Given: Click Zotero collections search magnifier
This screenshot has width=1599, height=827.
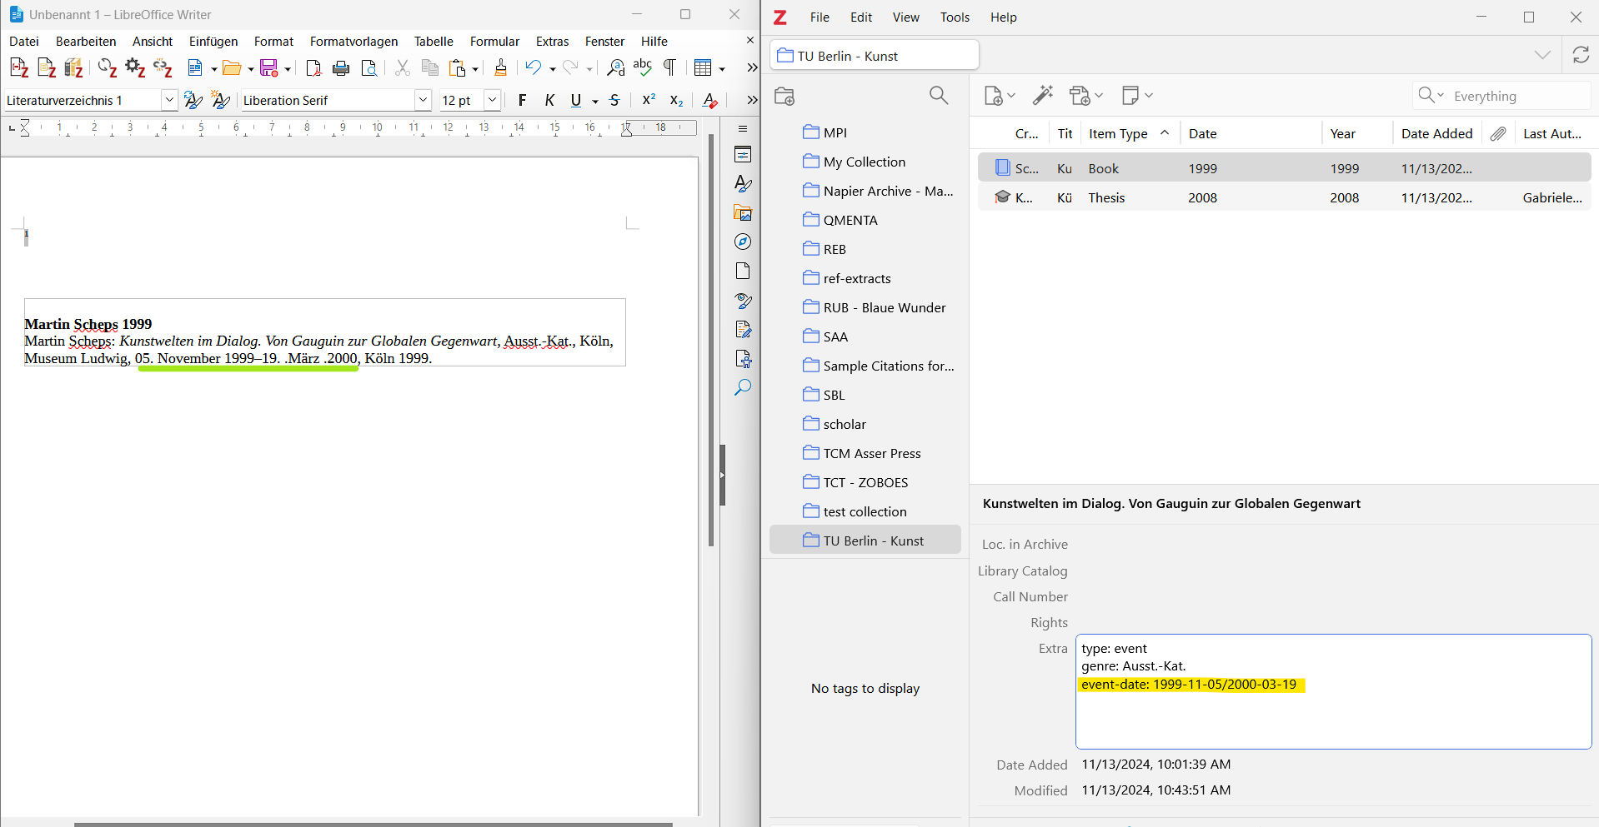Looking at the screenshot, I should click(x=939, y=96).
